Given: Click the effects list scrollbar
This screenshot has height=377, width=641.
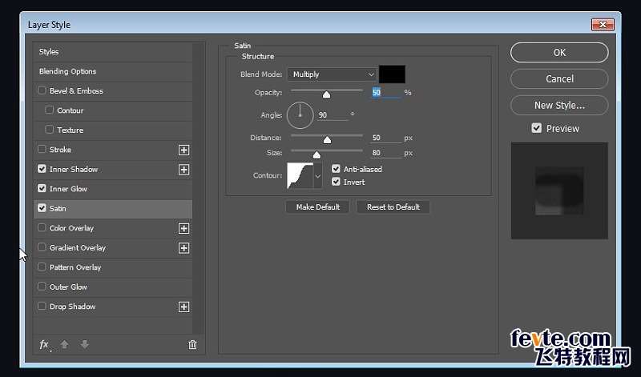Looking at the screenshot, I should [x=198, y=188].
